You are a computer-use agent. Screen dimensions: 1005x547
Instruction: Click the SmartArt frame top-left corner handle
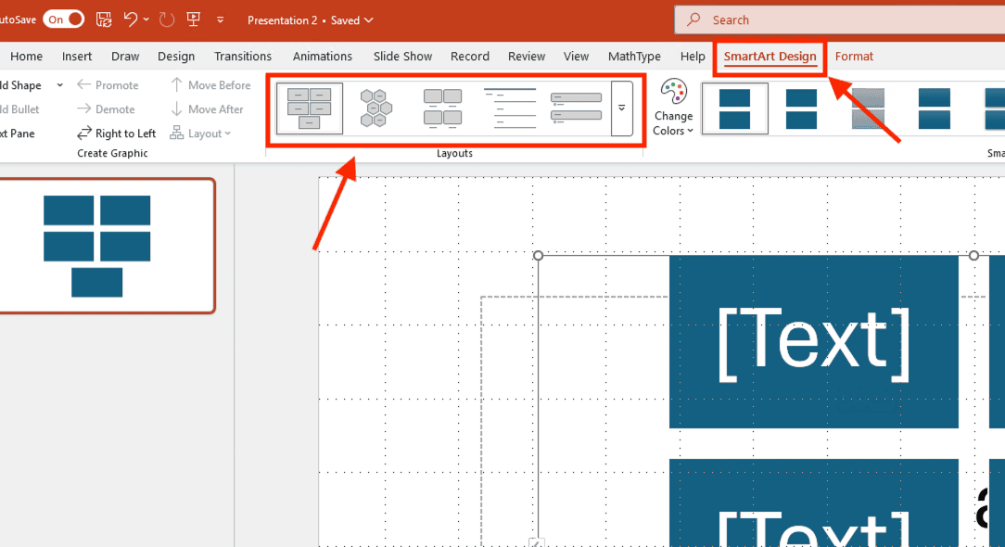point(539,256)
